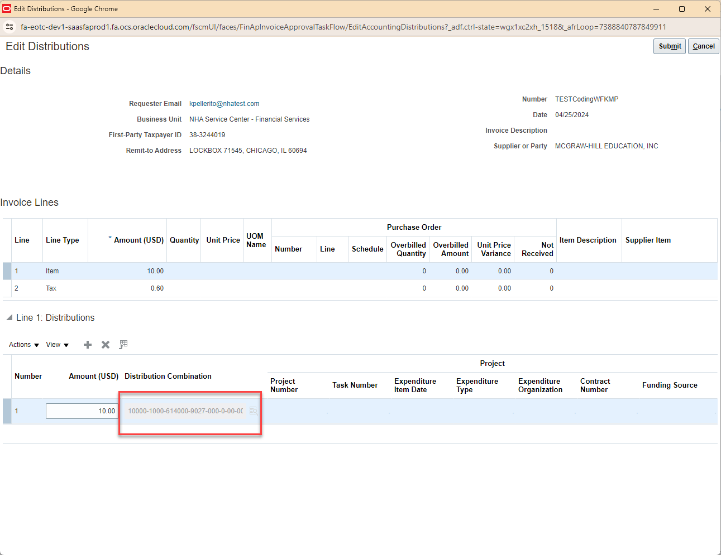Screen dimensions: 721x555
Task: Open the Actions dropdown menu
Action: (x=24, y=345)
